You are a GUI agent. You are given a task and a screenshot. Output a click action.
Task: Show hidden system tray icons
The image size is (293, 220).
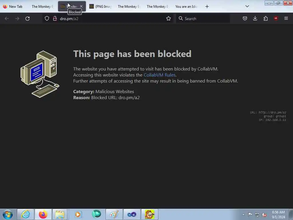(x=243, y=215)
